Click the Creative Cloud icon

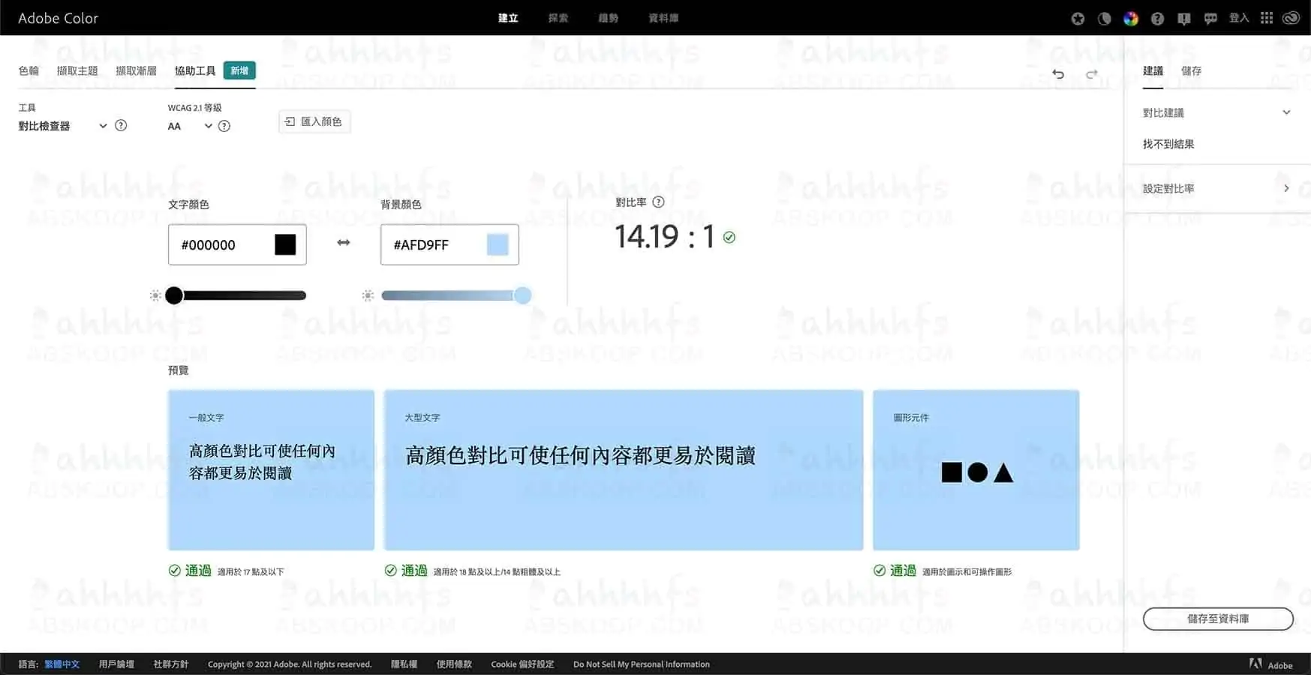click(1291, 17)
